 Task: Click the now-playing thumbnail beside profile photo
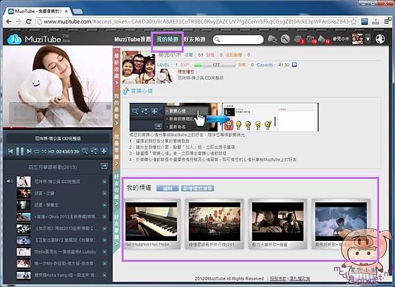coord(165,76)
